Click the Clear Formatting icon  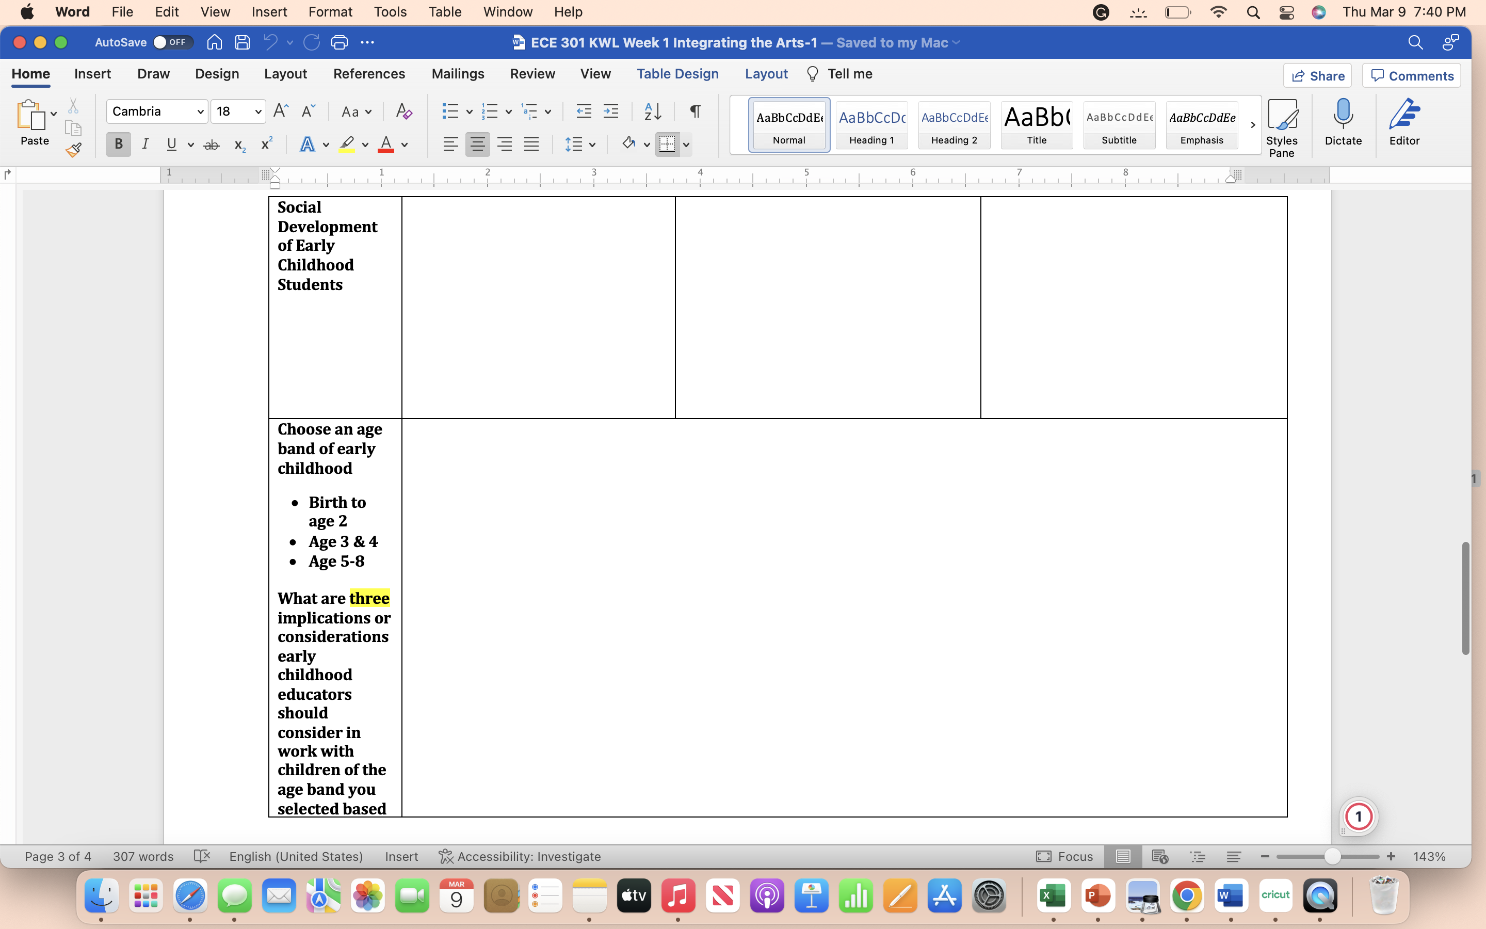(403, 111)
